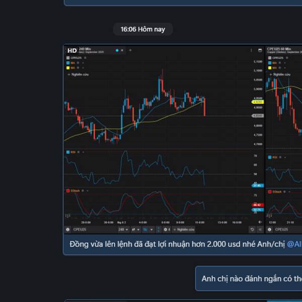Toggle visibility of CPEU25 series in left chart

pyautogui.click(x=85, y=58)
